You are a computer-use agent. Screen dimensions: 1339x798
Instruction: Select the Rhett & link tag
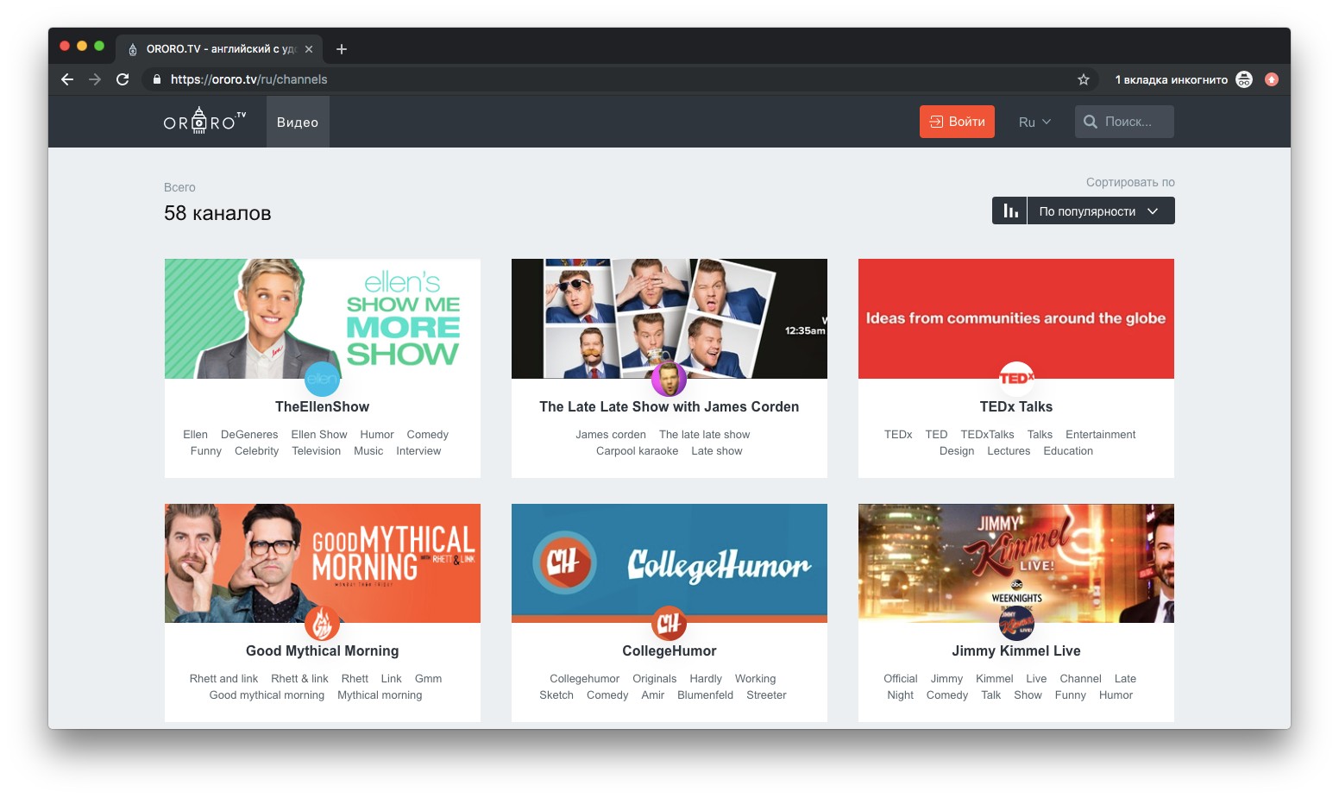tap(299, 679)
